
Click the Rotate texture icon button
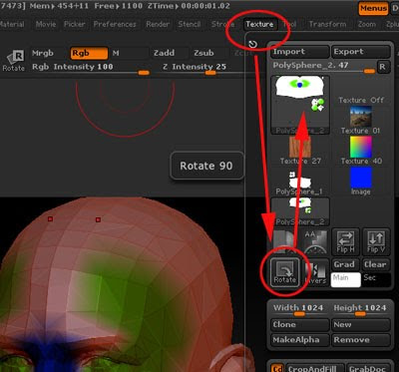[285, 273]
